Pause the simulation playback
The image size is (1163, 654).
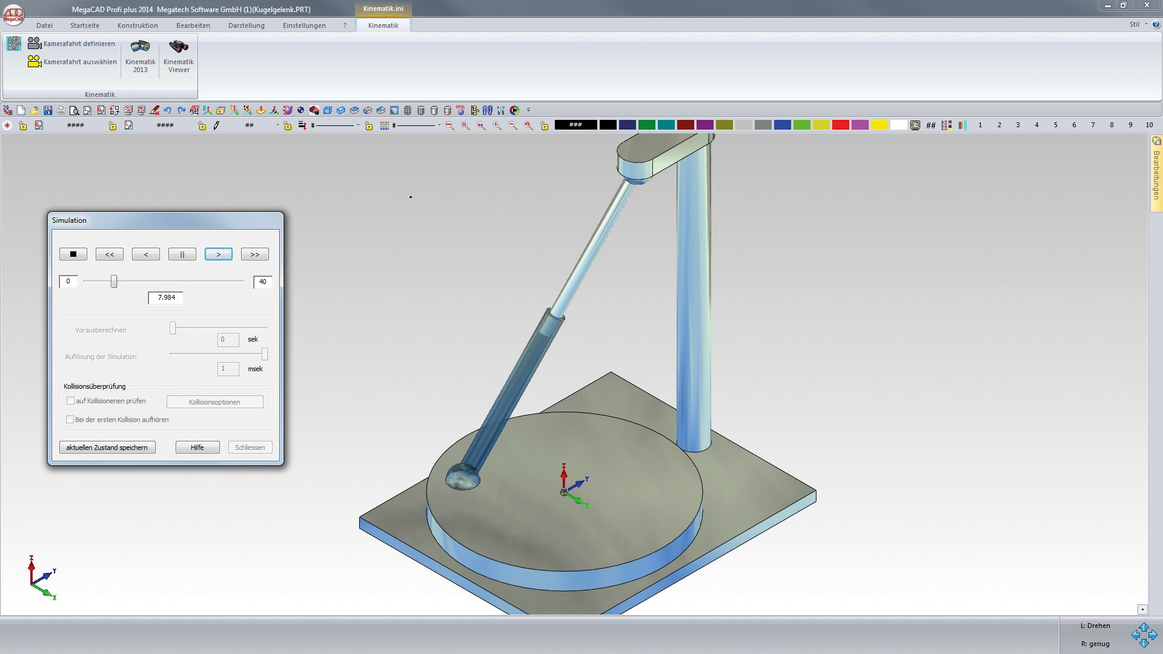pyautogui.click(x=182, y=254)
